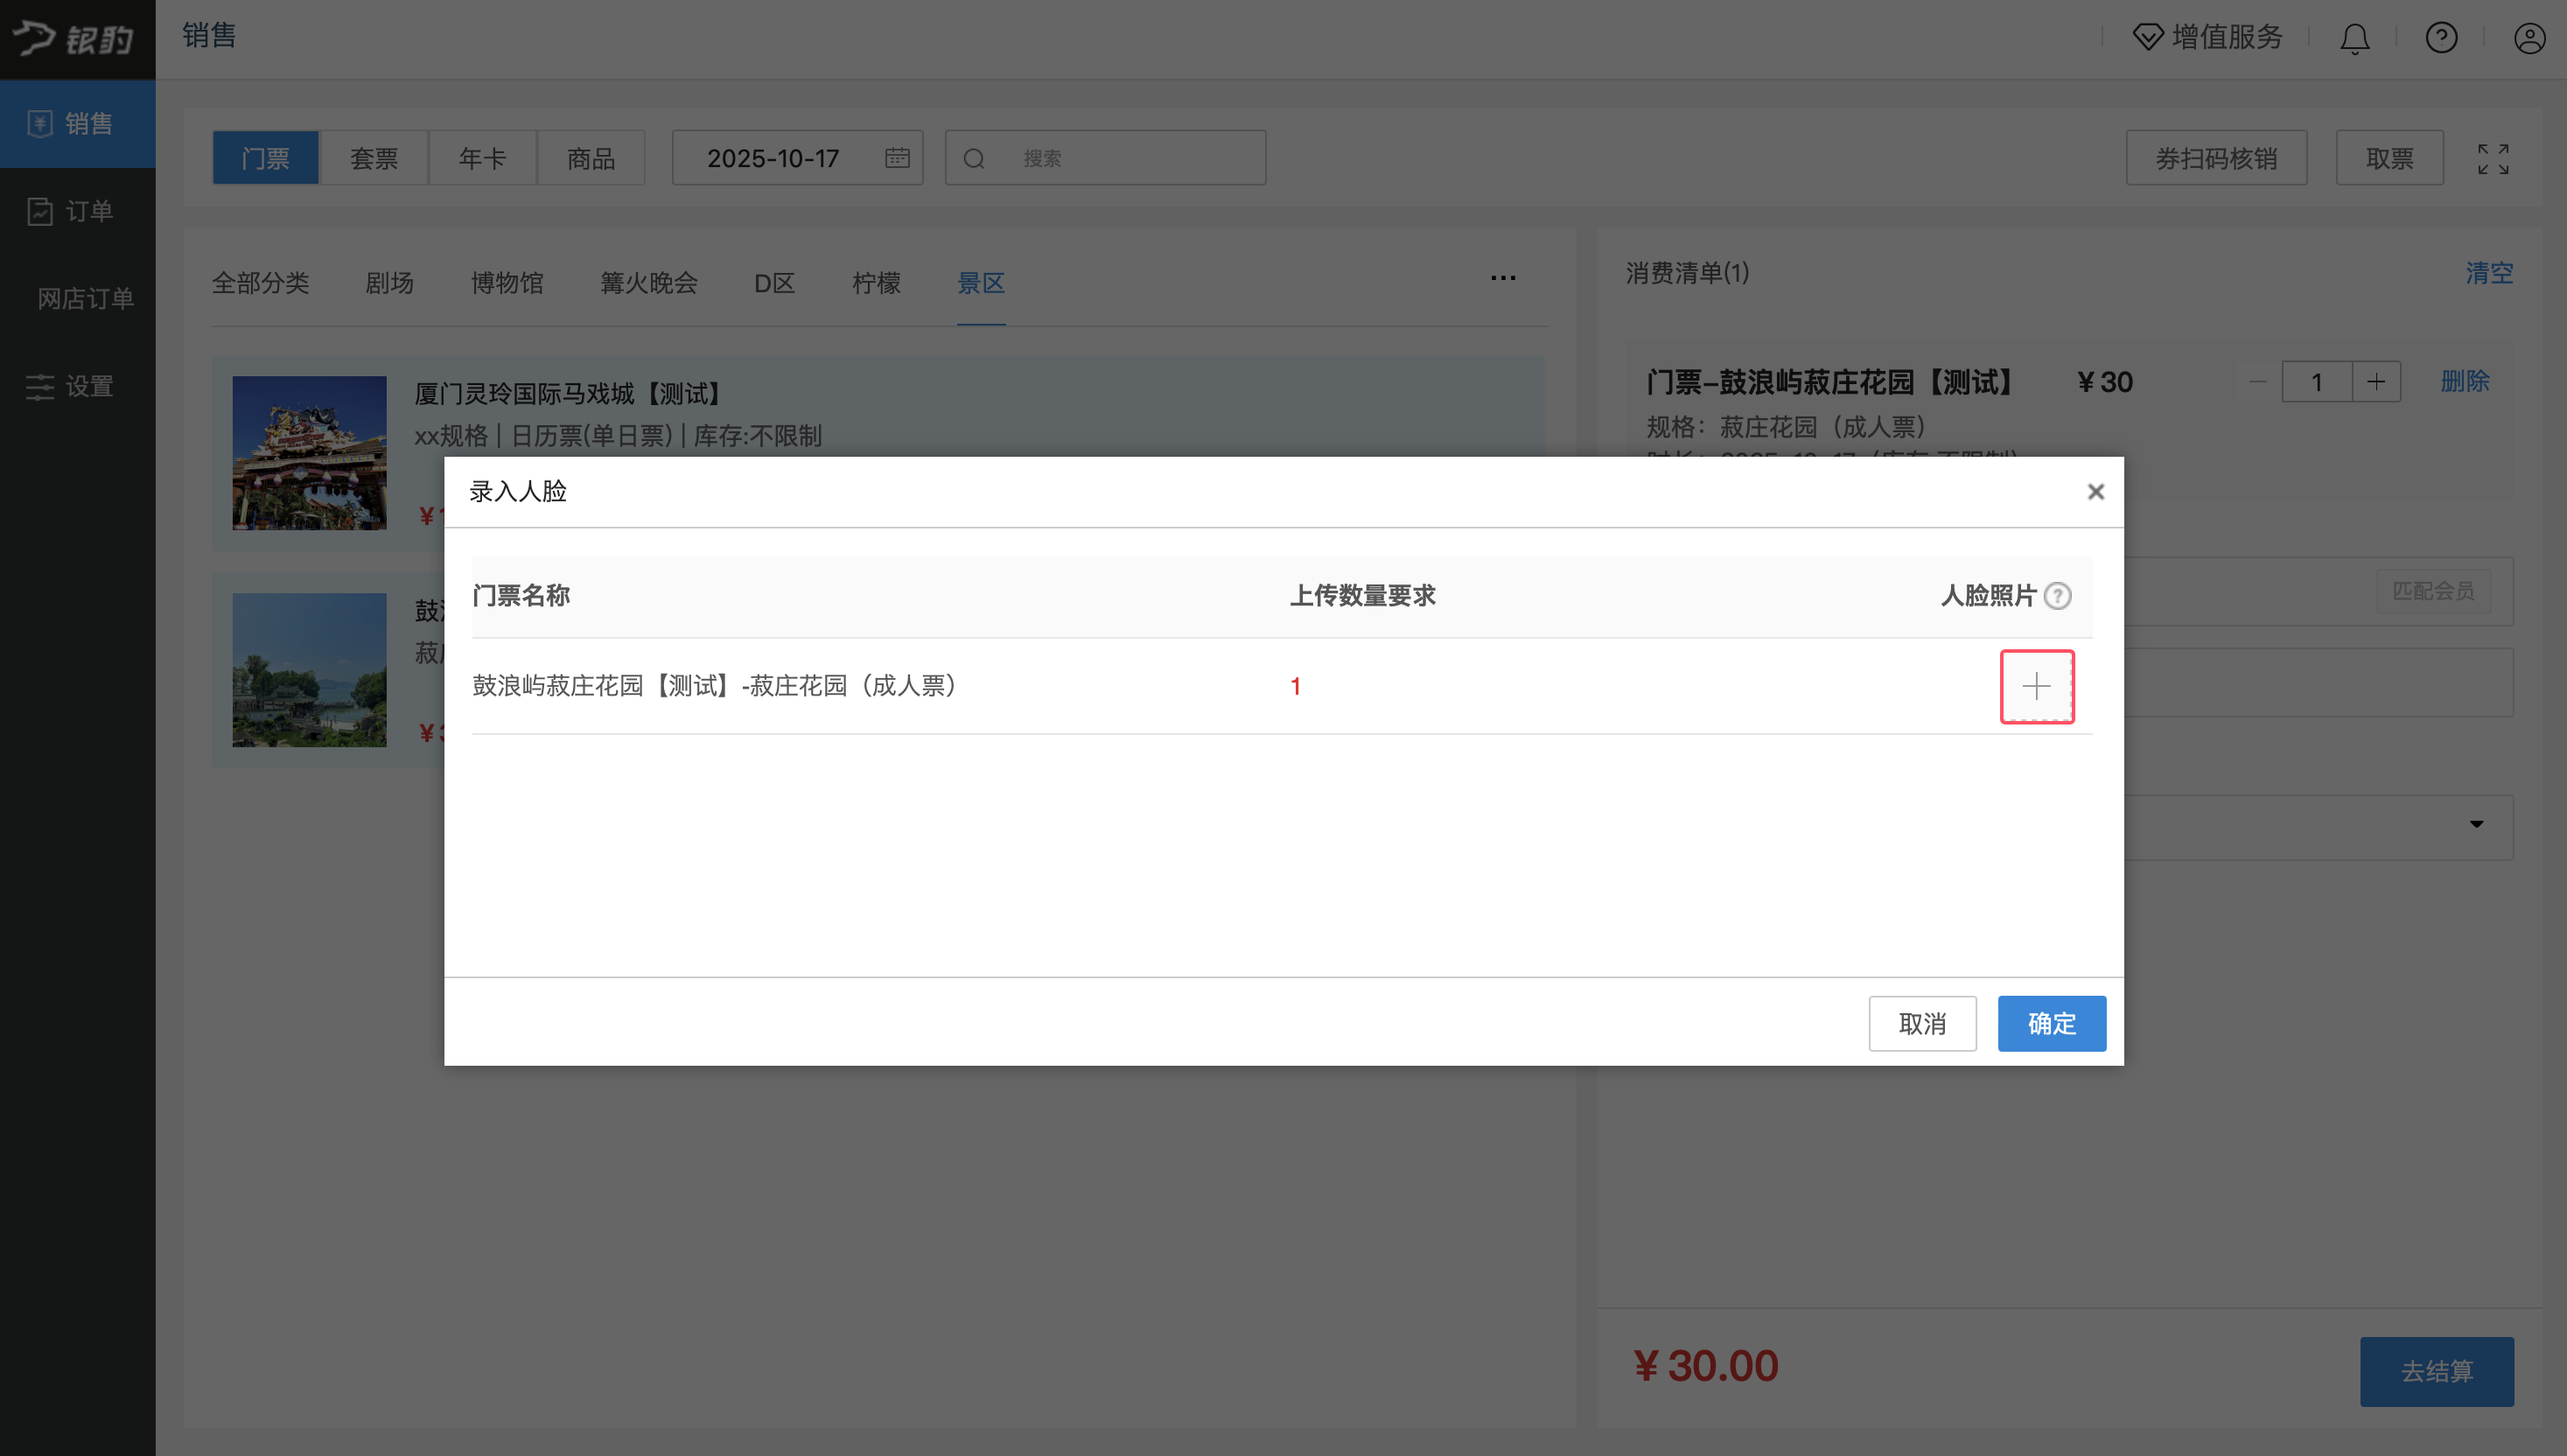
Task: Click the help question mark in header
Action: tap(2441, 38)
